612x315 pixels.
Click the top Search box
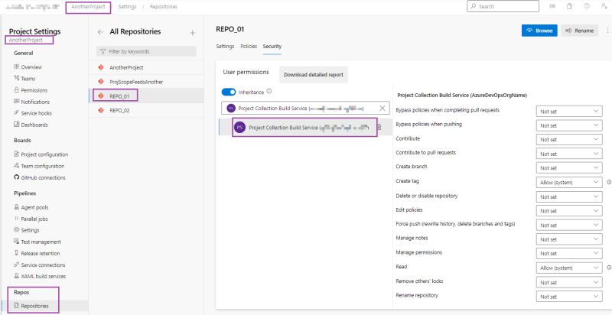(503, 6)
